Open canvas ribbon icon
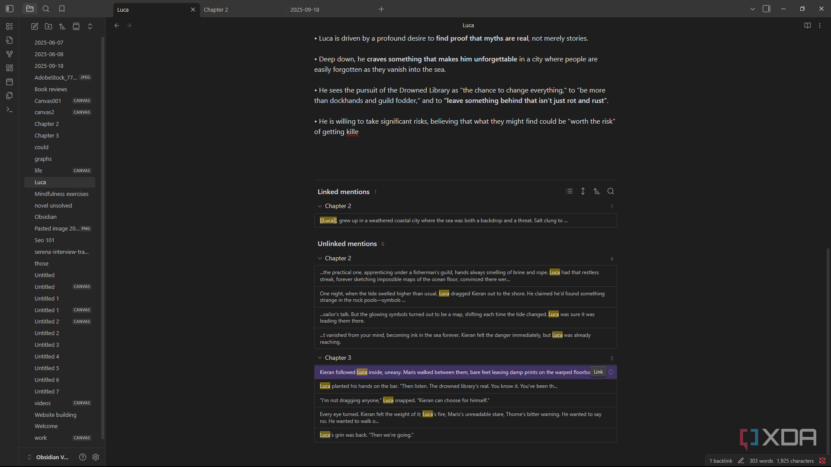The width and height of the screenshot is (831, 467). [x=10, y=68]
